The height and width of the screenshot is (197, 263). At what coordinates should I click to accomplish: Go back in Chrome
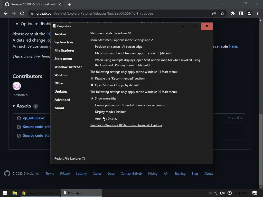6,13
